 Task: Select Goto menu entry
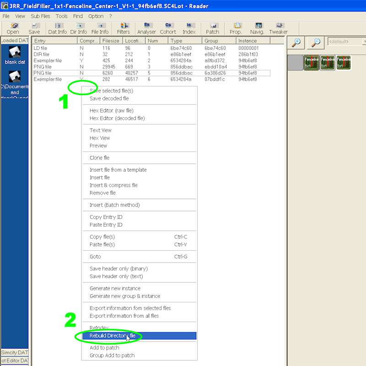point(140,257)
